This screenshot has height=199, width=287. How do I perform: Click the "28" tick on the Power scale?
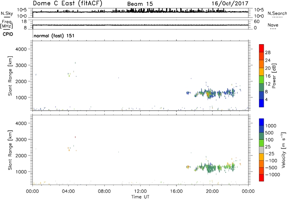point(268,52)
